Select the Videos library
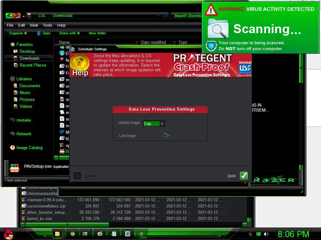The width and height of the screenshot is (321, 240). tap(23, 106)
